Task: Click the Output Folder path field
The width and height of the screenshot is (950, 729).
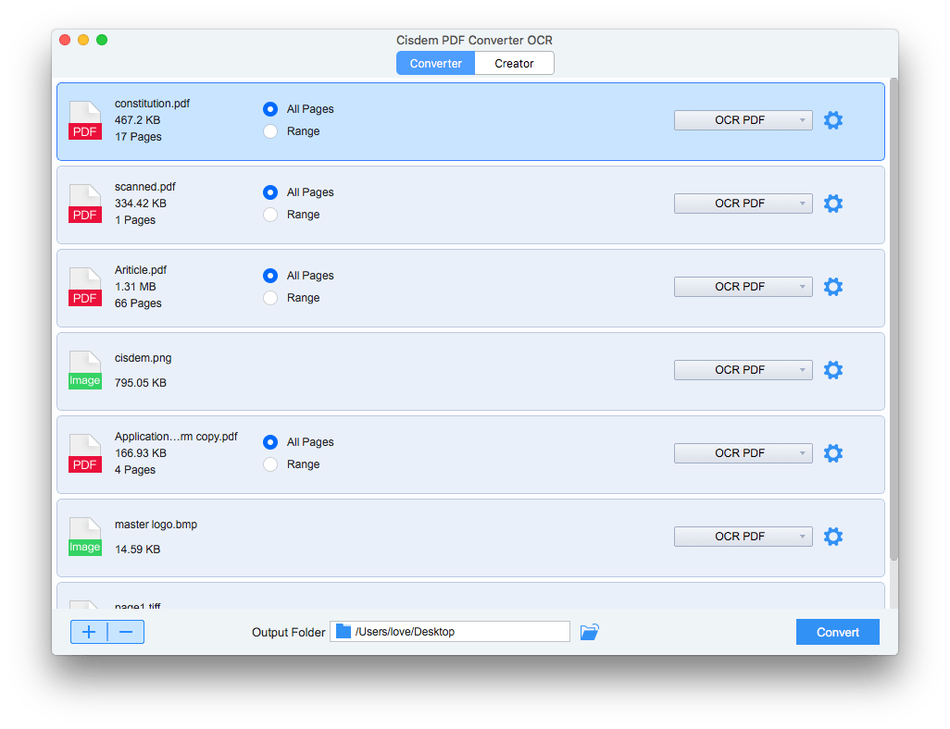Action: click(450, 632)
